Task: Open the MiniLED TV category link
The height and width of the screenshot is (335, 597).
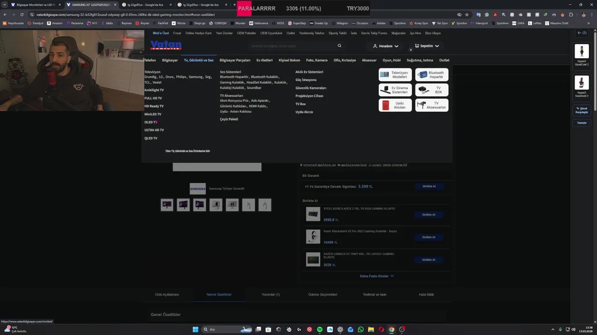Action: 153,114
